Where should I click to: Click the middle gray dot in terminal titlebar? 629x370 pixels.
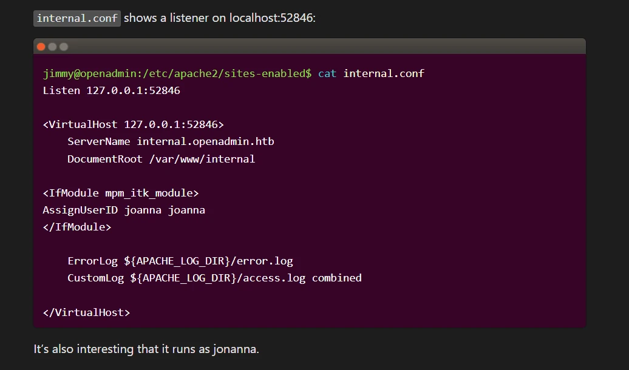click(52, 47)
